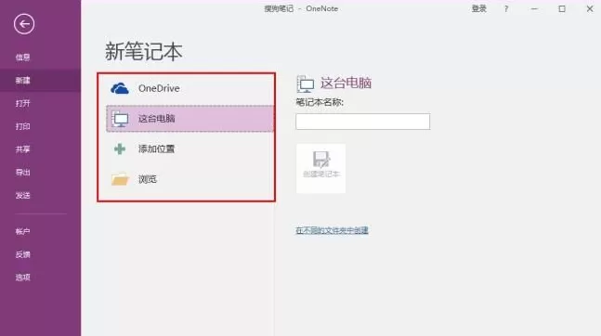This screenshot has height=336, width=601.
Task: Open the 打开 menu item
Action: (22, 103)
